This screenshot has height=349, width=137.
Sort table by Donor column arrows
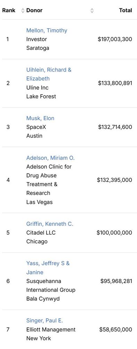pyautogui.click(x=92, y=10)
